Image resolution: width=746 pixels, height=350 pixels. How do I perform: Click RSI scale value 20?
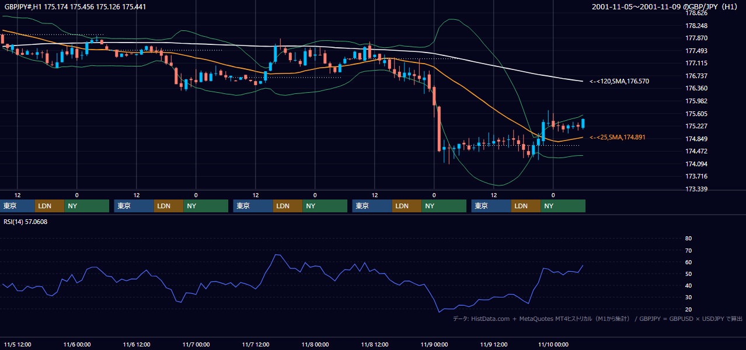[x=688, y=309]
